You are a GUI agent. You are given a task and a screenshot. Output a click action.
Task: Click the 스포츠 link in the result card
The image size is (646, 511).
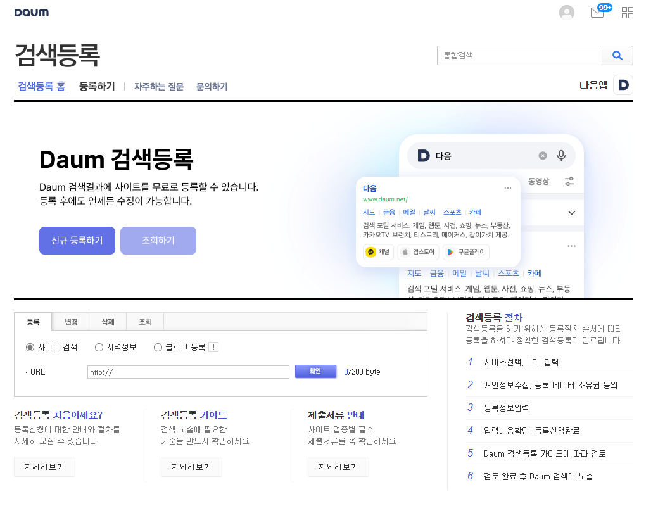pyautogui.click(x=452, y=212)
